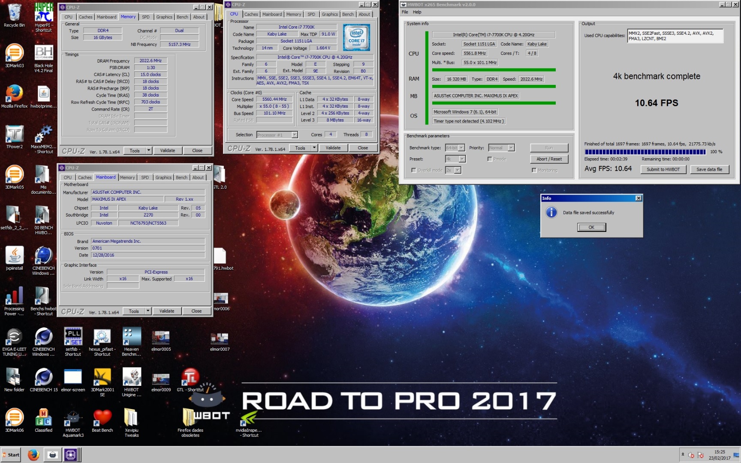Switch to Bench tab in CPU-Z CPU window
The image size is (741, 463).
(x=348, y=14)
